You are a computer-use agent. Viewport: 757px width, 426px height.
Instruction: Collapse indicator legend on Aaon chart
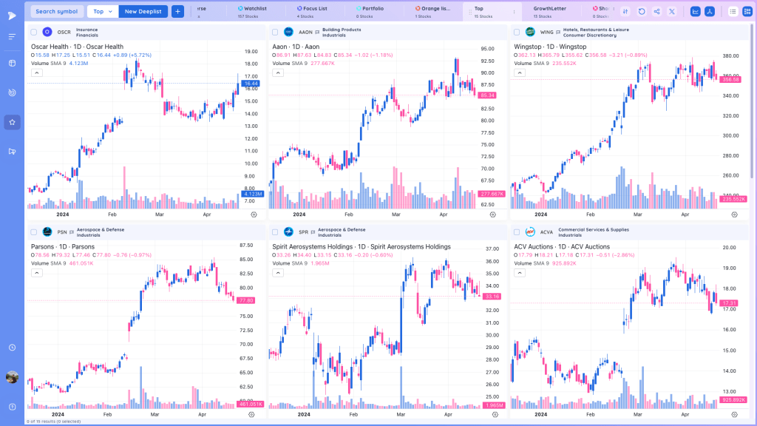(278, 73)
